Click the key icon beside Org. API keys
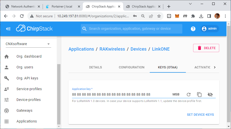Screen dimensions: 231x129 point(7,78)
